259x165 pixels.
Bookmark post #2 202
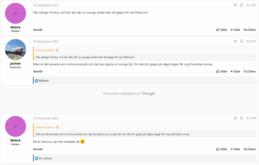[242, 5]
